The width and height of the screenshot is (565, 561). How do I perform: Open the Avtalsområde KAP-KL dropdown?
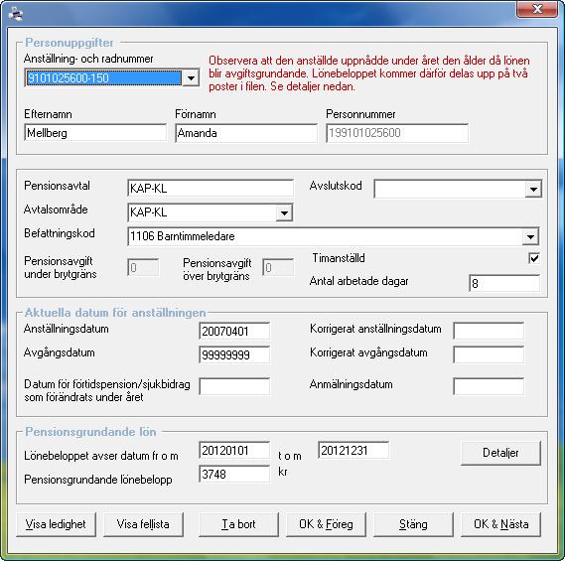(284, 212)
